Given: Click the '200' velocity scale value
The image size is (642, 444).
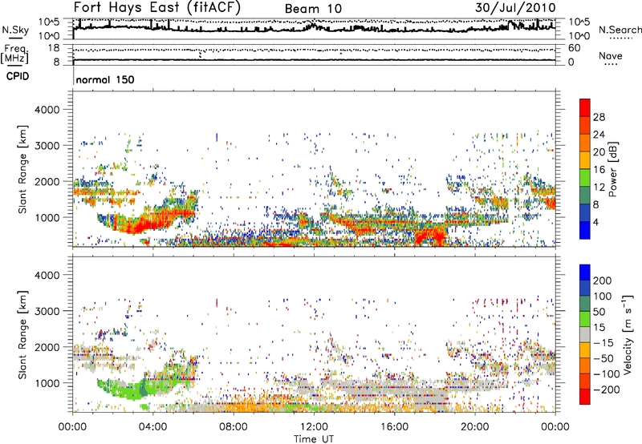Looking at the screenshot, I should 603,281.
